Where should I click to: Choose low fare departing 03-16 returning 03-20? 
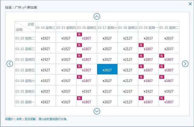tap(87, 37)
